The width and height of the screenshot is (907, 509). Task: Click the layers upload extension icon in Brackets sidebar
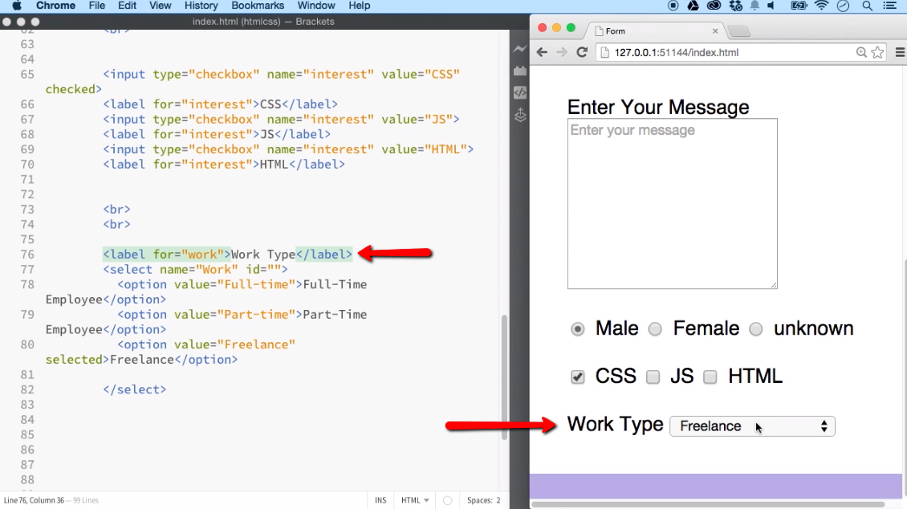click(520, 115)
